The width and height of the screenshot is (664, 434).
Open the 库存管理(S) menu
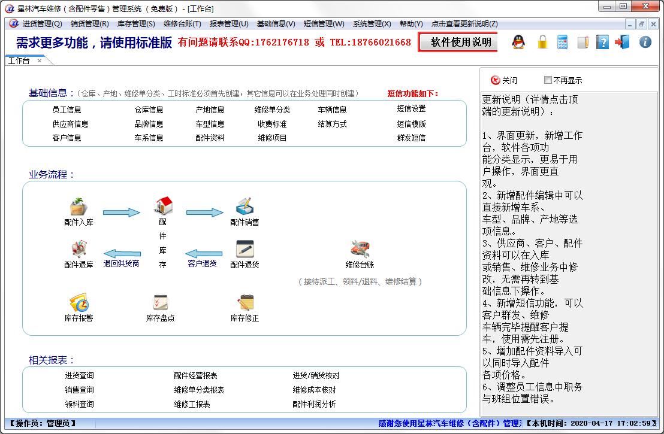[x=136, y=24]
